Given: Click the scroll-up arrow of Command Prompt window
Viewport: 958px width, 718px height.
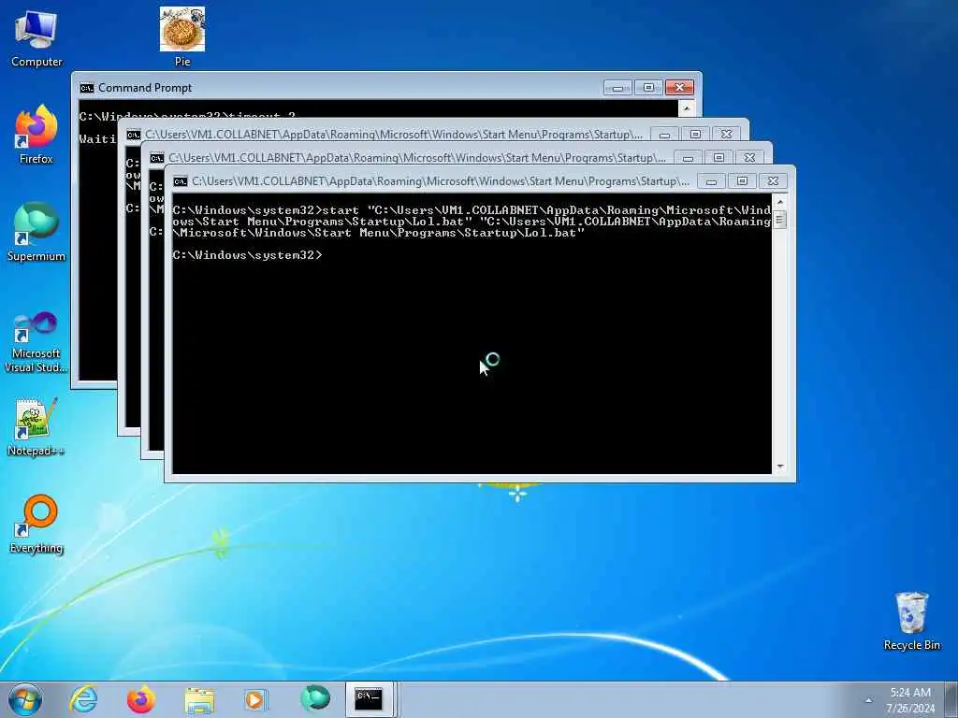Looking at the screenshot, I should point(687,108).
